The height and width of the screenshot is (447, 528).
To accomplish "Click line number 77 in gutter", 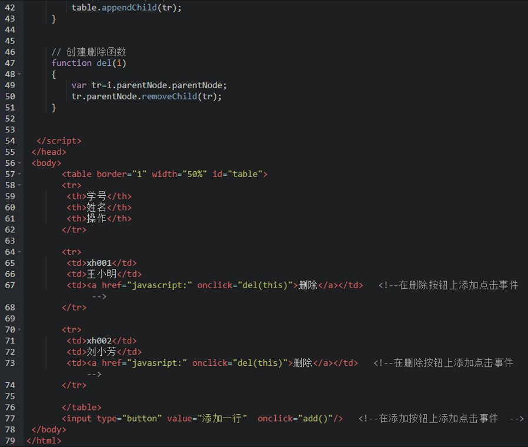I will coord(10,419).
